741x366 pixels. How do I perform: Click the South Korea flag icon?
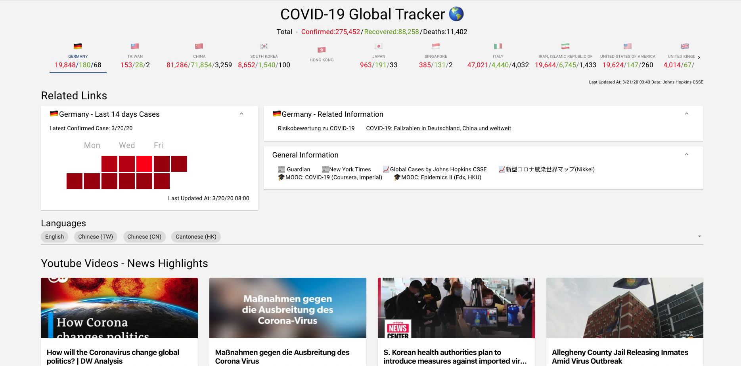[x=264, y=46]
